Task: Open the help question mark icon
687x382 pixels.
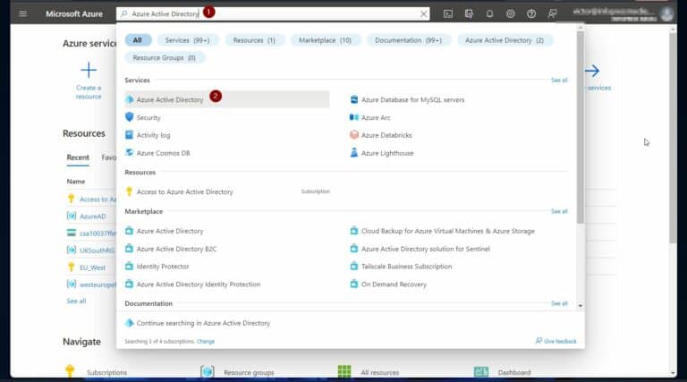Action: click(531, 14)
